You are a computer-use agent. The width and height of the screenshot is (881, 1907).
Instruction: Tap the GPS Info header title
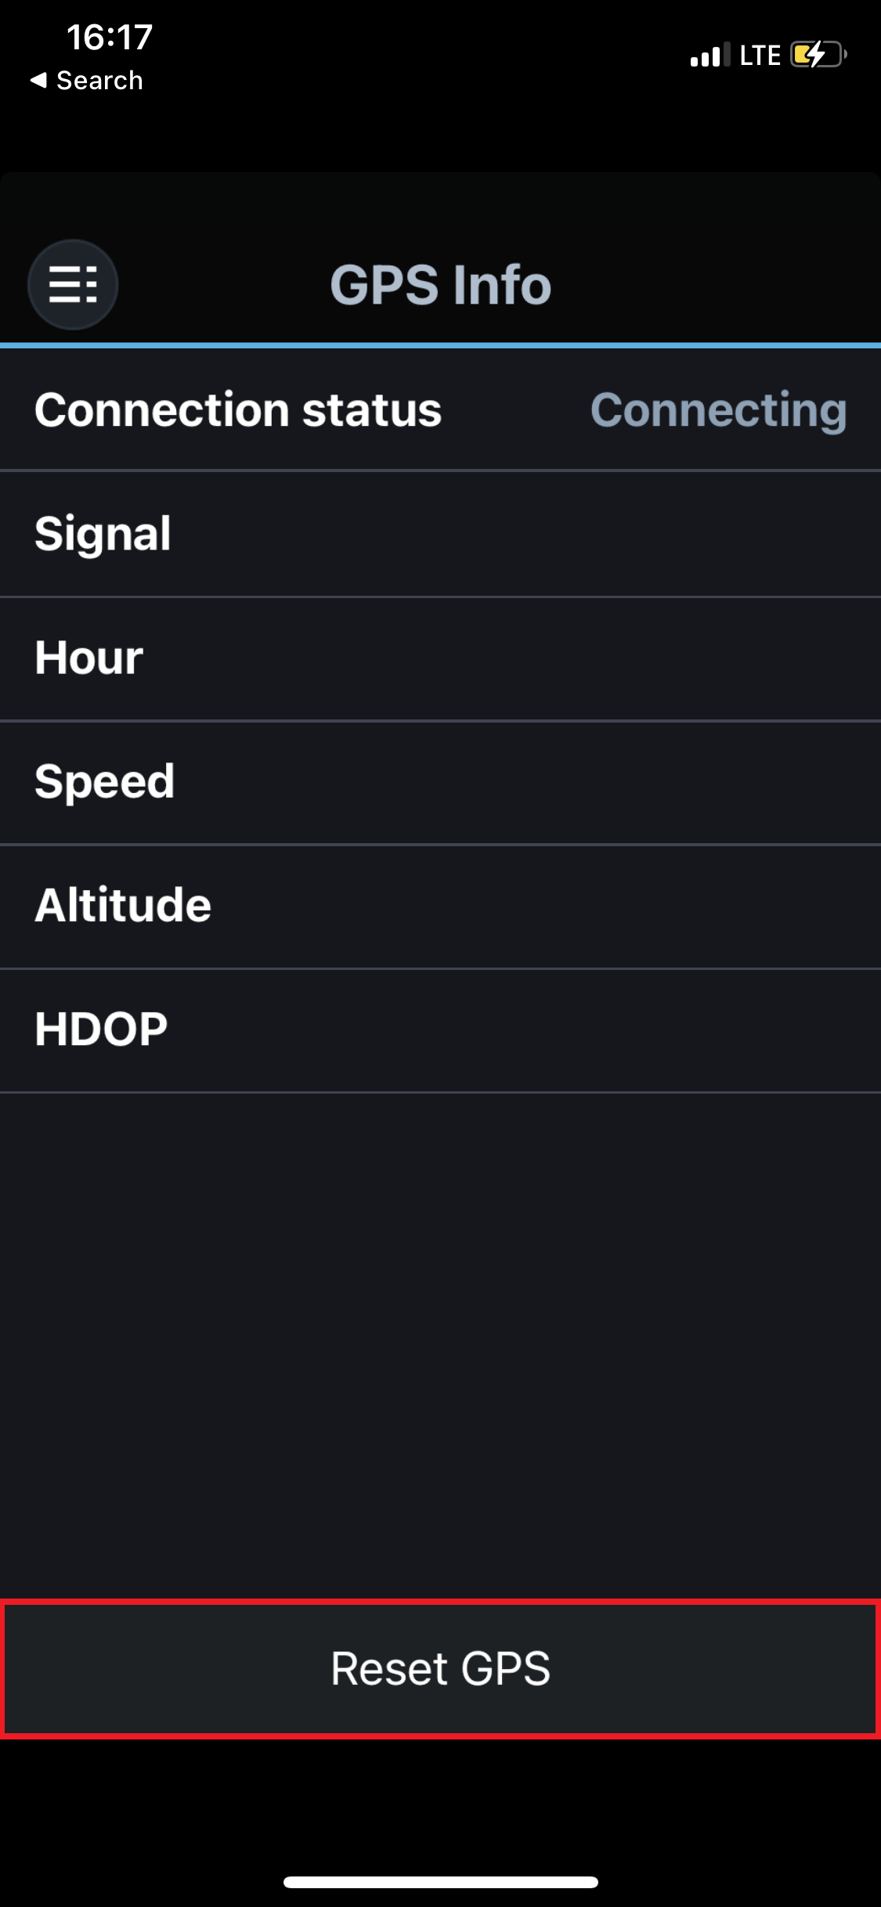440,284
